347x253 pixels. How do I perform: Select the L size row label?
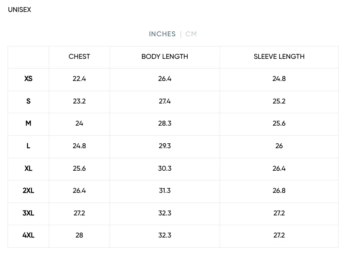point(28,146)
